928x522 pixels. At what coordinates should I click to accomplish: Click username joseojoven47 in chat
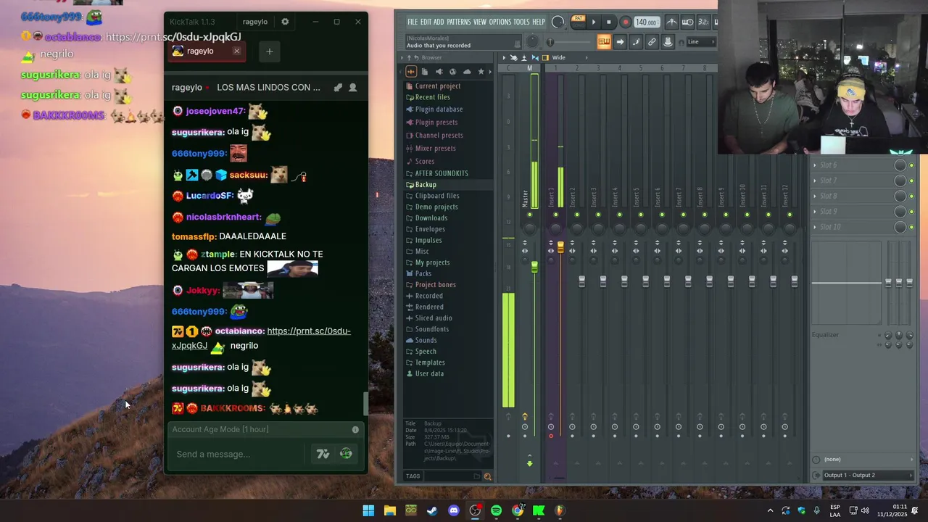(x=215, y=111)
